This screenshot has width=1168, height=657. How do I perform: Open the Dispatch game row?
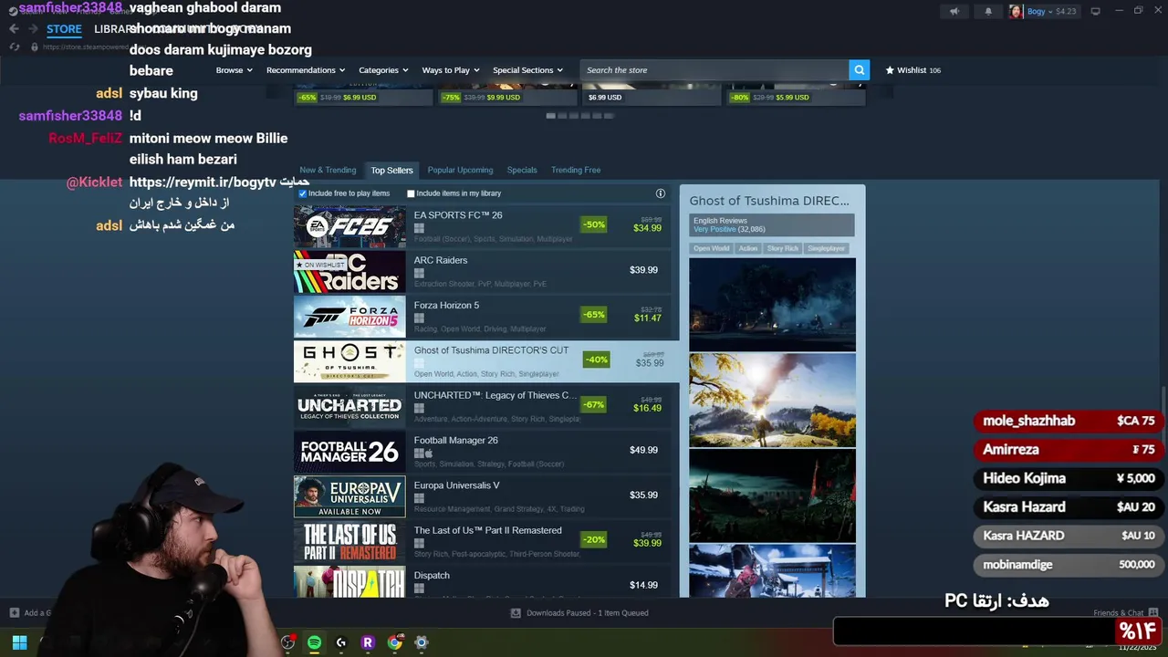point(483,581)
